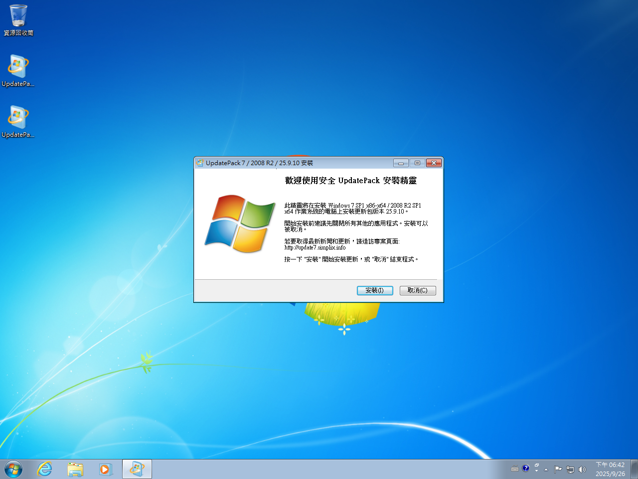This screenshot has height=479, width=638.
Task: Click the 歡迎使用安全 UpdatePack 安裝精靈 heading
Action: pyautogui.click(x=351, y=181)
